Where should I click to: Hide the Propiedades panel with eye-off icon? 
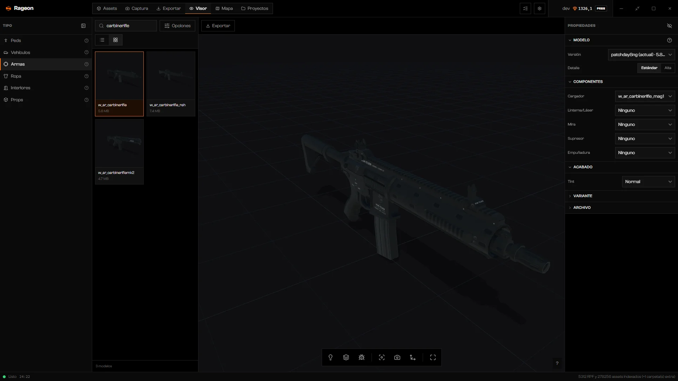click(x=670, y=26)
